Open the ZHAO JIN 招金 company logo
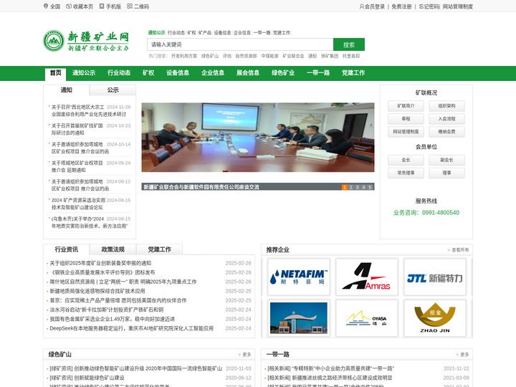516x387 pixels. pos(435,318)
